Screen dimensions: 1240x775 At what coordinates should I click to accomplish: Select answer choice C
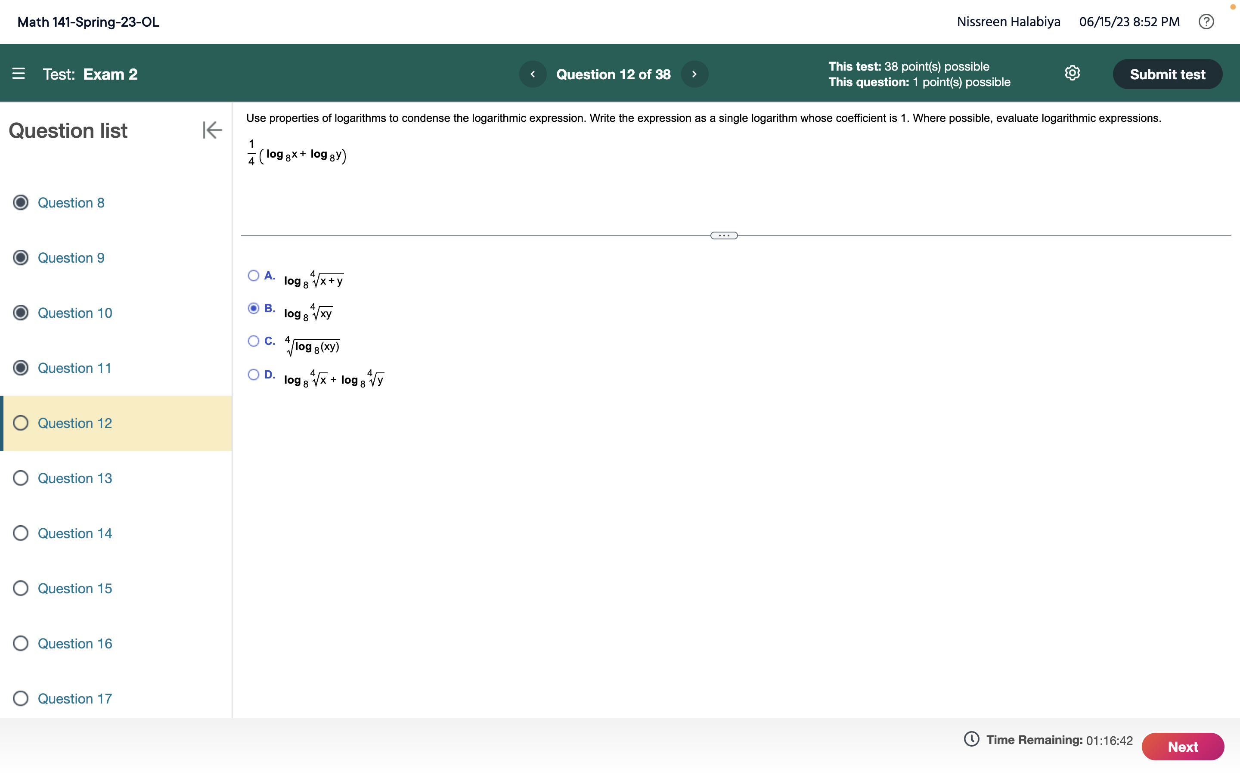(254, 341)
